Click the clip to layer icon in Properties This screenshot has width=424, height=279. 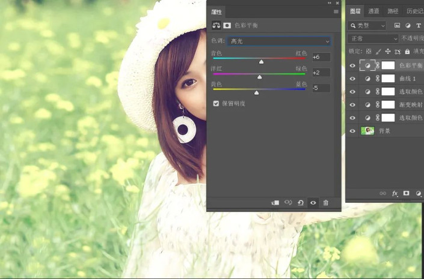click(275, 203)
